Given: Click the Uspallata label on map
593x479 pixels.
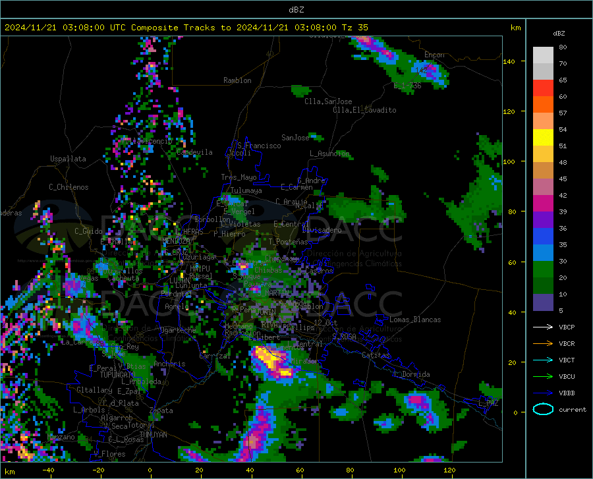Looking at the screenshot, I should pyautogui.click(x=68, y=159).
